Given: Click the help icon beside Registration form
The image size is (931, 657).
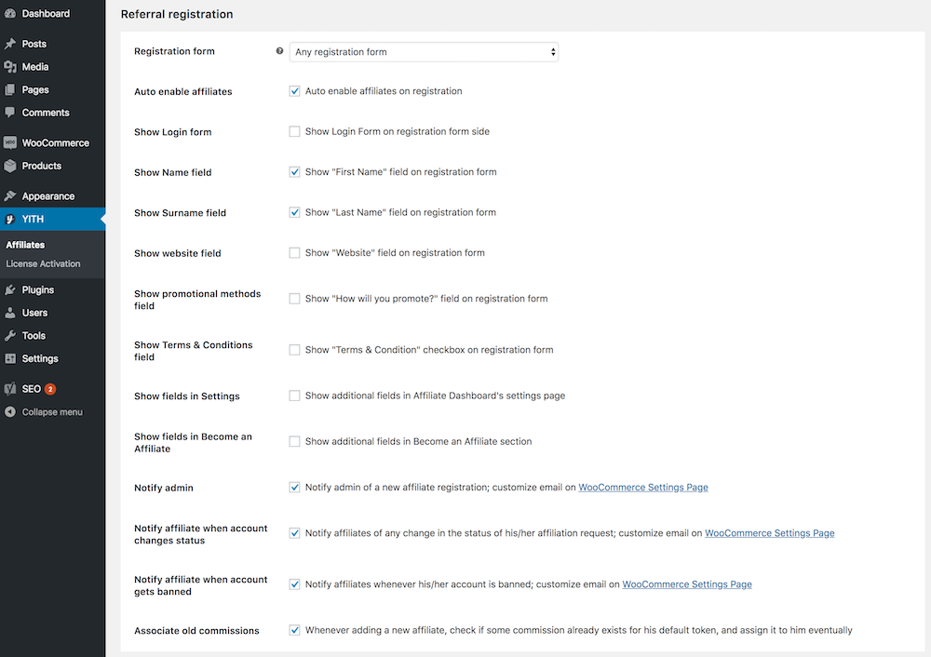Looking at the screenshot, I should click(x=279, y=51).
